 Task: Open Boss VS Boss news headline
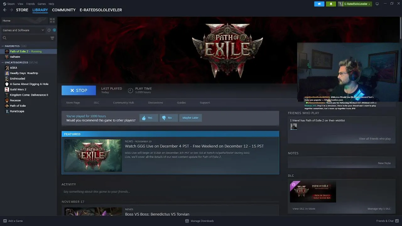pos(157,214)
